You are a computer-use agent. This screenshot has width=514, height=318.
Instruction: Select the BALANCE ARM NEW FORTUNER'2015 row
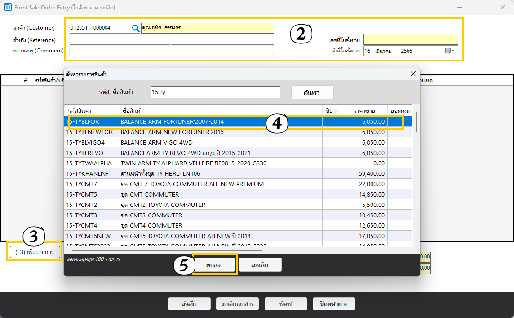(x=172, y=132)
